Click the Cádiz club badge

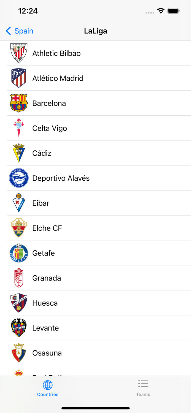point(18,153)
